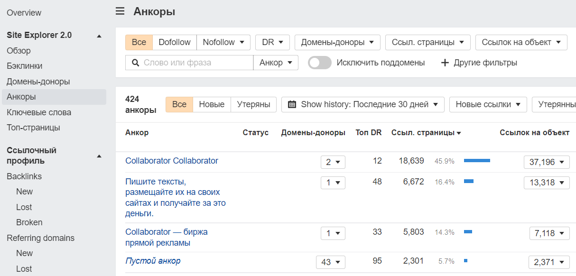This screenshot has width=576, height=276.
Task: Open the DR filter dropdown
Action: click(x=272, y=42)
